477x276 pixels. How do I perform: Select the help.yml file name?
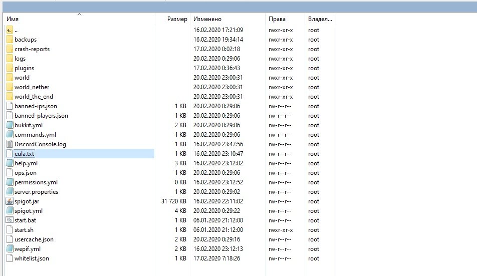tap(26, 163)
